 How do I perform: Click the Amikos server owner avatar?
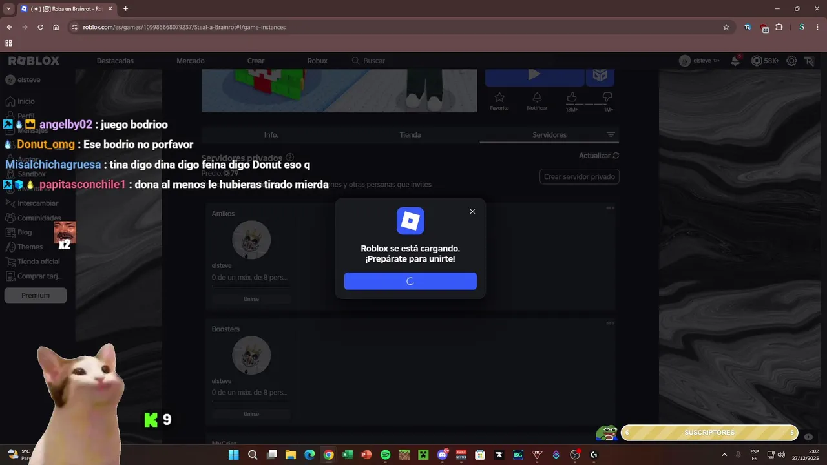(251, 240)
